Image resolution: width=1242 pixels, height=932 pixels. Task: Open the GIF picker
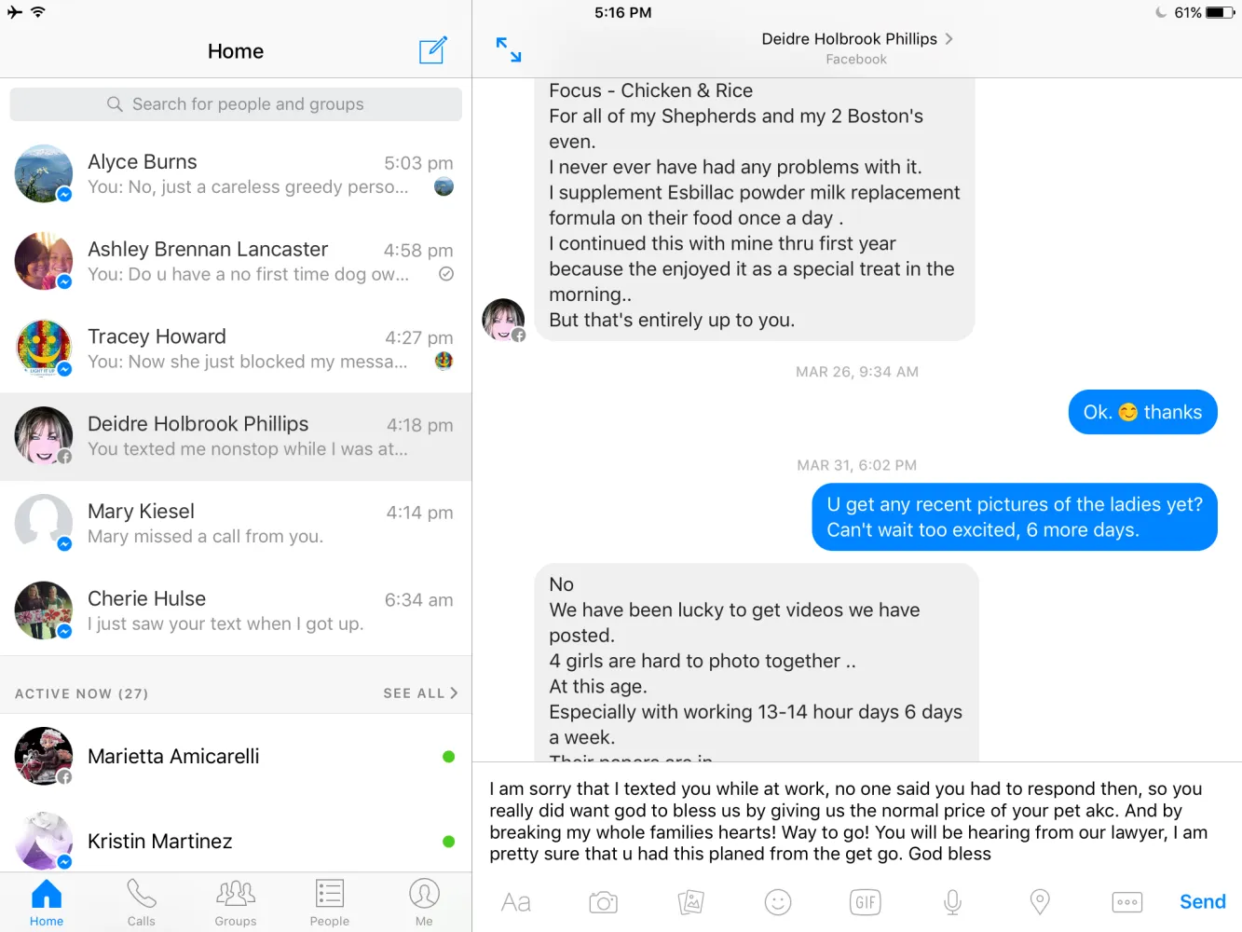click(866, 902)
